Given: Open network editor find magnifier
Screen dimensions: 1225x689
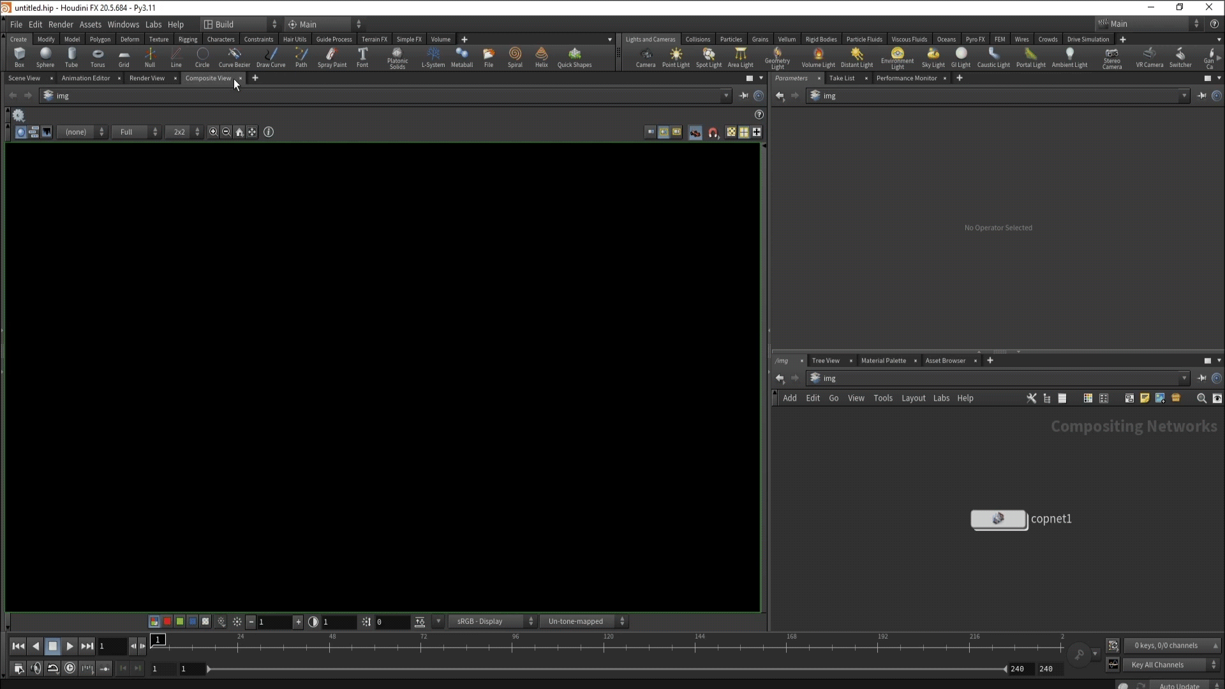Looking at the screenshot, I should click(1201, 398).
